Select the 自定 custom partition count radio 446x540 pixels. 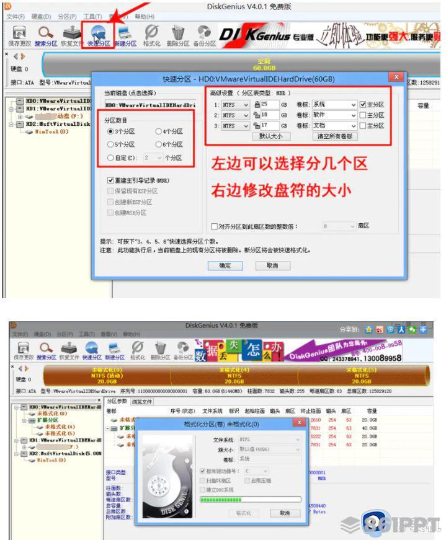[110, 157]
